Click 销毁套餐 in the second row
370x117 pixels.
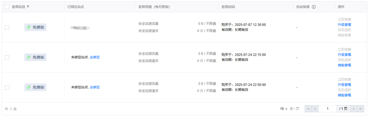[345, 65]
